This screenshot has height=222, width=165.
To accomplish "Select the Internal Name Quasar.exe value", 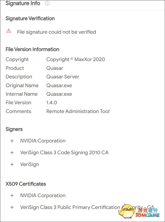I will pyautogui.click(x=59, y=94).
